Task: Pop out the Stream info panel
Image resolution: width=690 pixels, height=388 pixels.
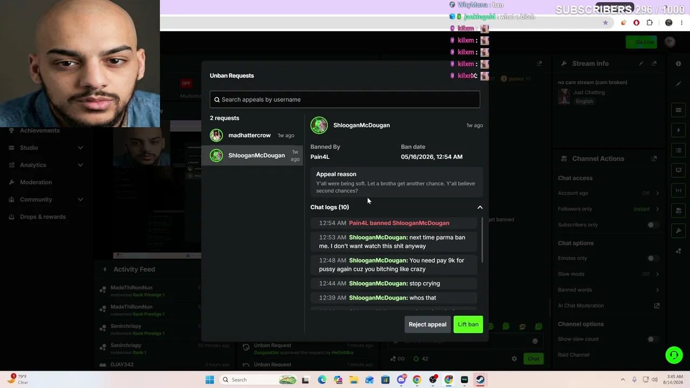Action: 654,64
